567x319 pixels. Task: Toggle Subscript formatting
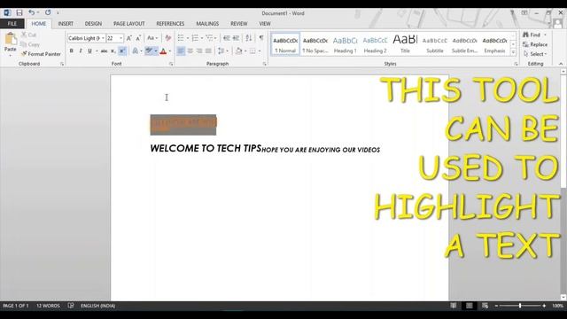[113, 51]
